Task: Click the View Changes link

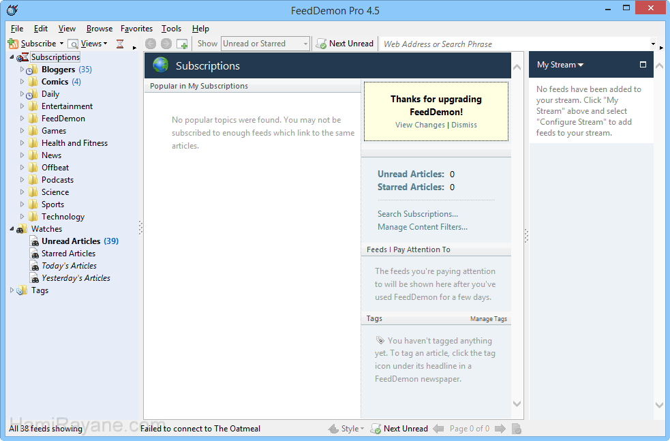Action: [x=420, y=125]
